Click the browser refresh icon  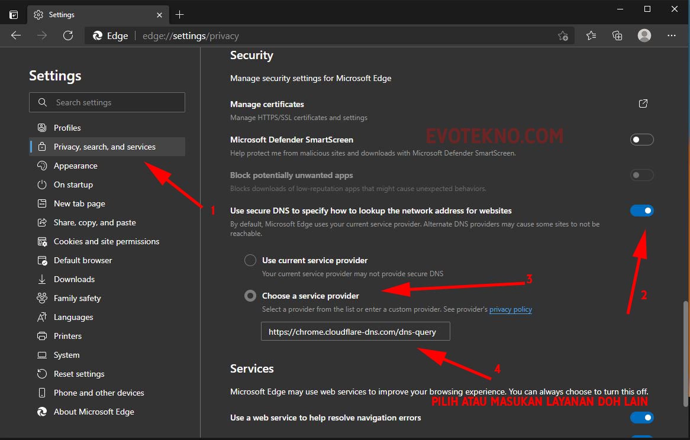tap(68, 35)
